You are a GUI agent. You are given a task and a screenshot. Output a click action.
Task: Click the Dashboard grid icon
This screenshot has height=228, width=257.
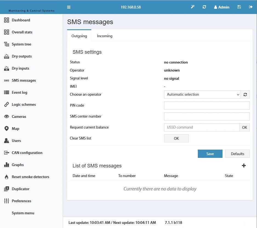click(x=7, y=20)
